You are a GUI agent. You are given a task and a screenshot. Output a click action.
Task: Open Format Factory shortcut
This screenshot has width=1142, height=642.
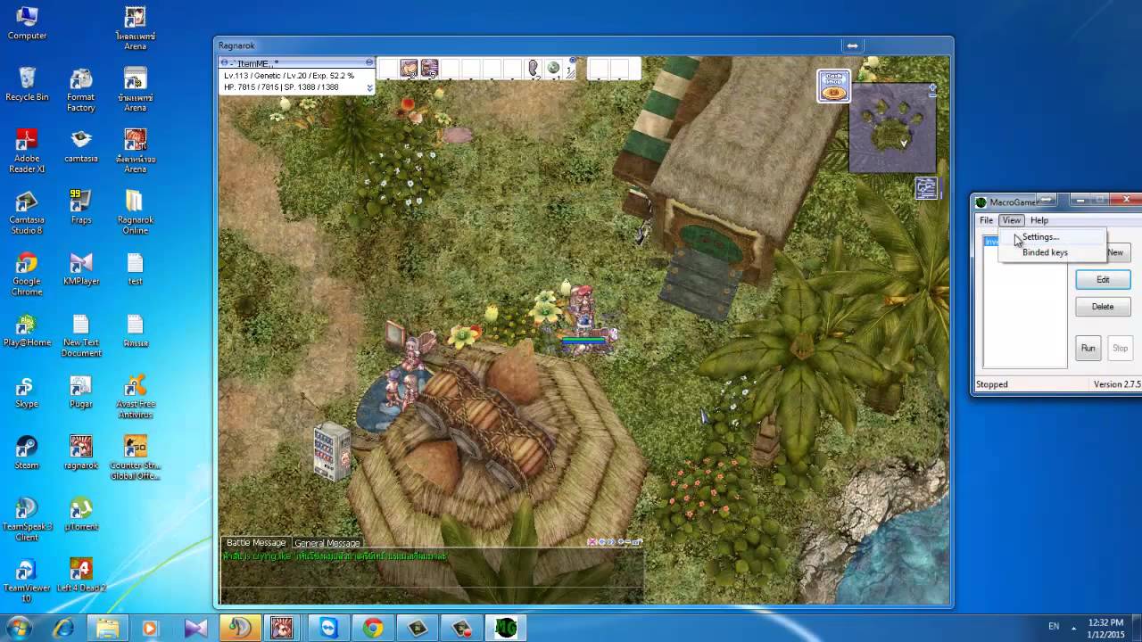click(x=81, y=90)
